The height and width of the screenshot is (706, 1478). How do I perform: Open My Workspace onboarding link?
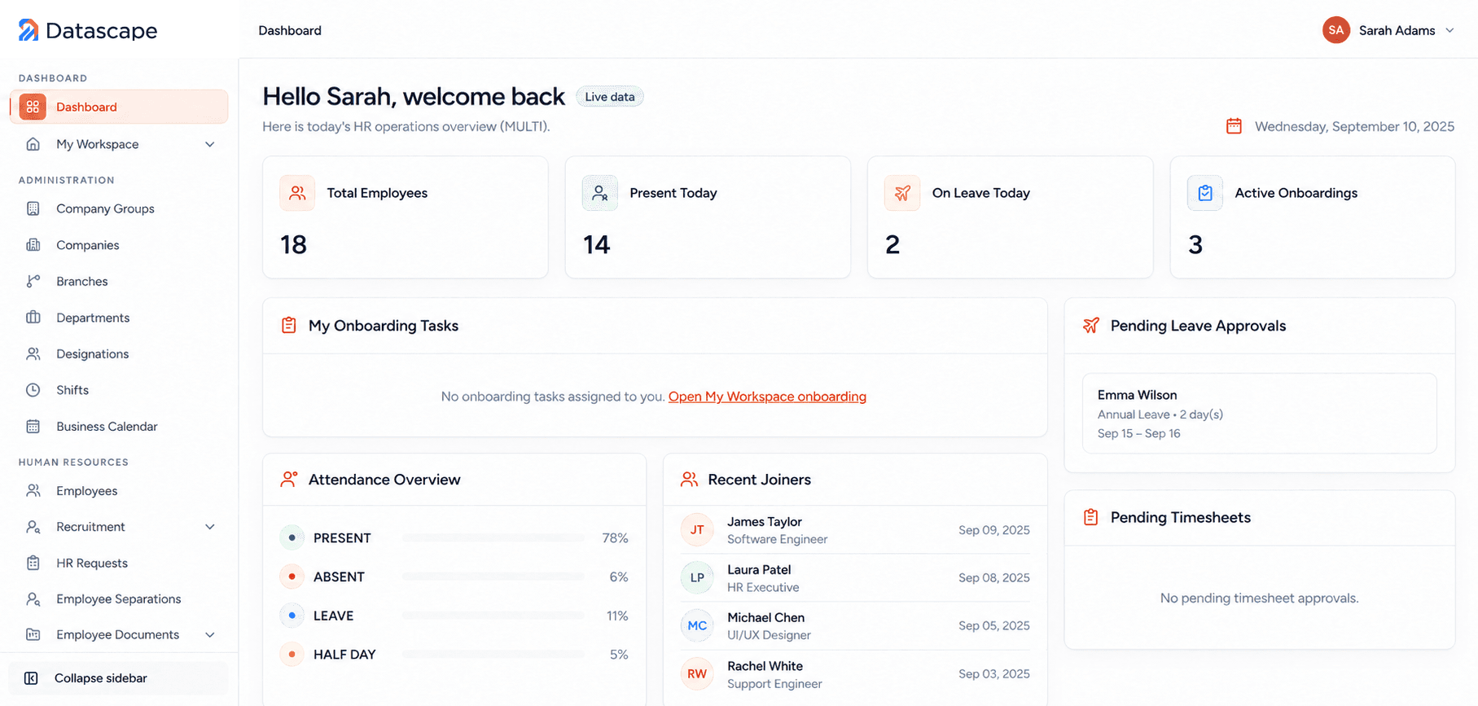point(767,397)
